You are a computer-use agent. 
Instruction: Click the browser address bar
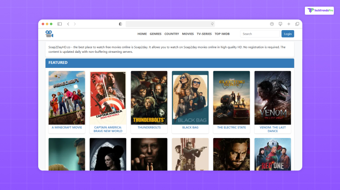pyautogui.click(x=170, y=24)
